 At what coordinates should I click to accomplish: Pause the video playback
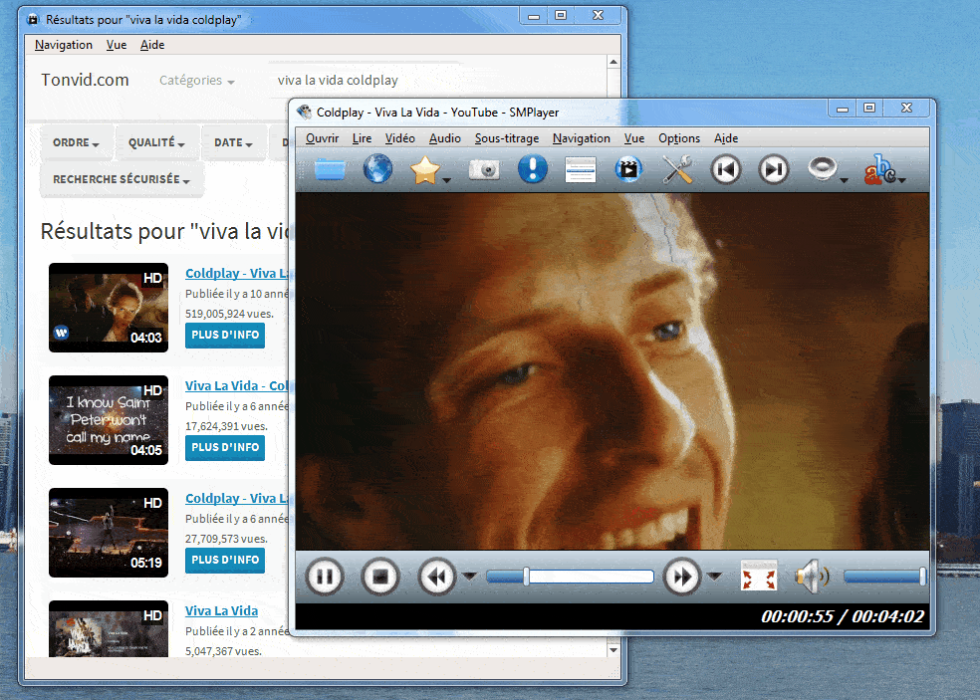pyautogui.click(x=325, y=576)
